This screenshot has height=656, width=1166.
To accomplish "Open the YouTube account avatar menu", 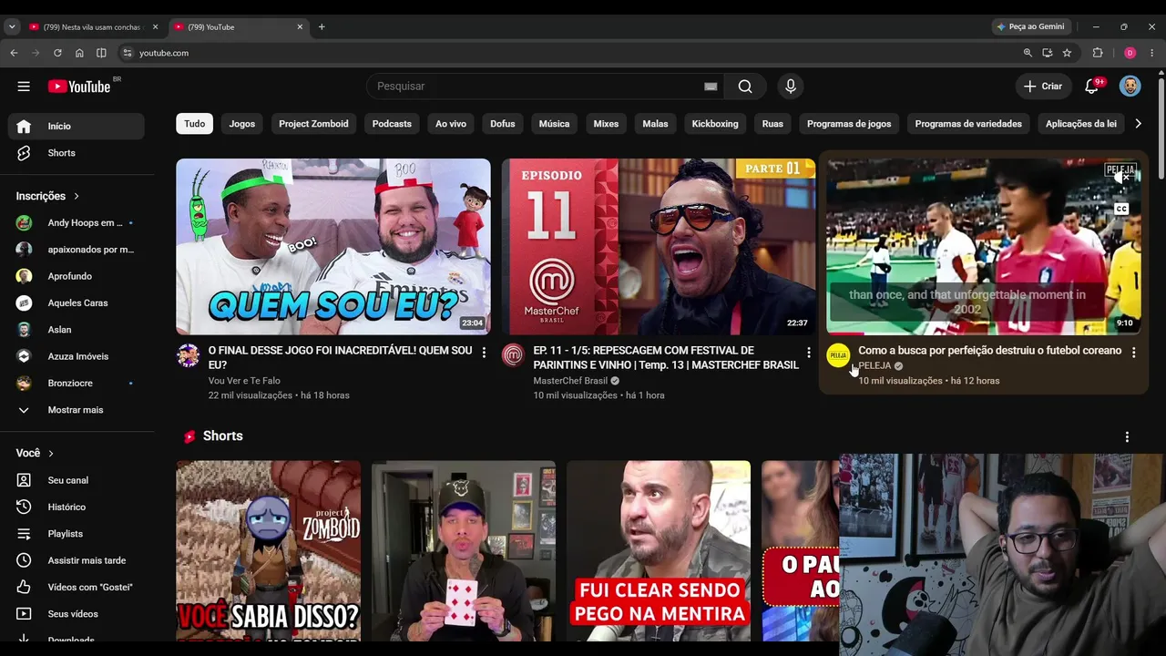I will pyautogui.click(x=1130, y=87).
